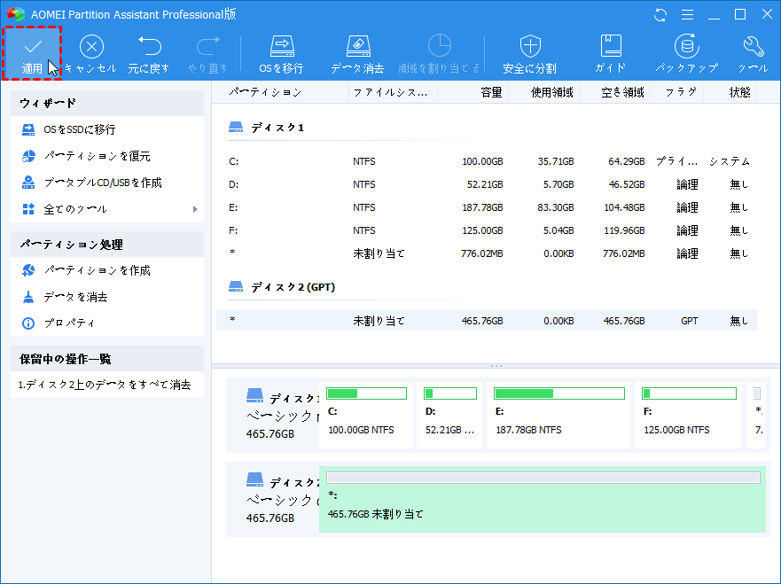This screenshot has height=584, width=781.
Task: Click the ディスク2 (GPT) heading in list
Action: click(293, 287)
